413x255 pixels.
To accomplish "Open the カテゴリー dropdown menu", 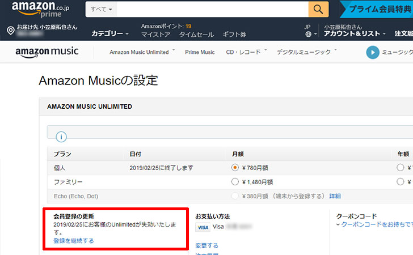I will click(110, 33).
